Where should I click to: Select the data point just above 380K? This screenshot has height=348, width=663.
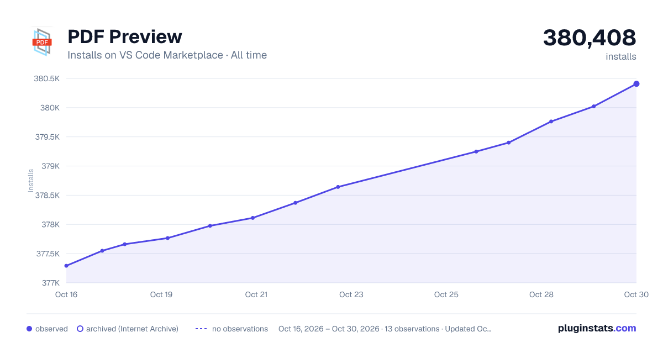pos(593,106)
